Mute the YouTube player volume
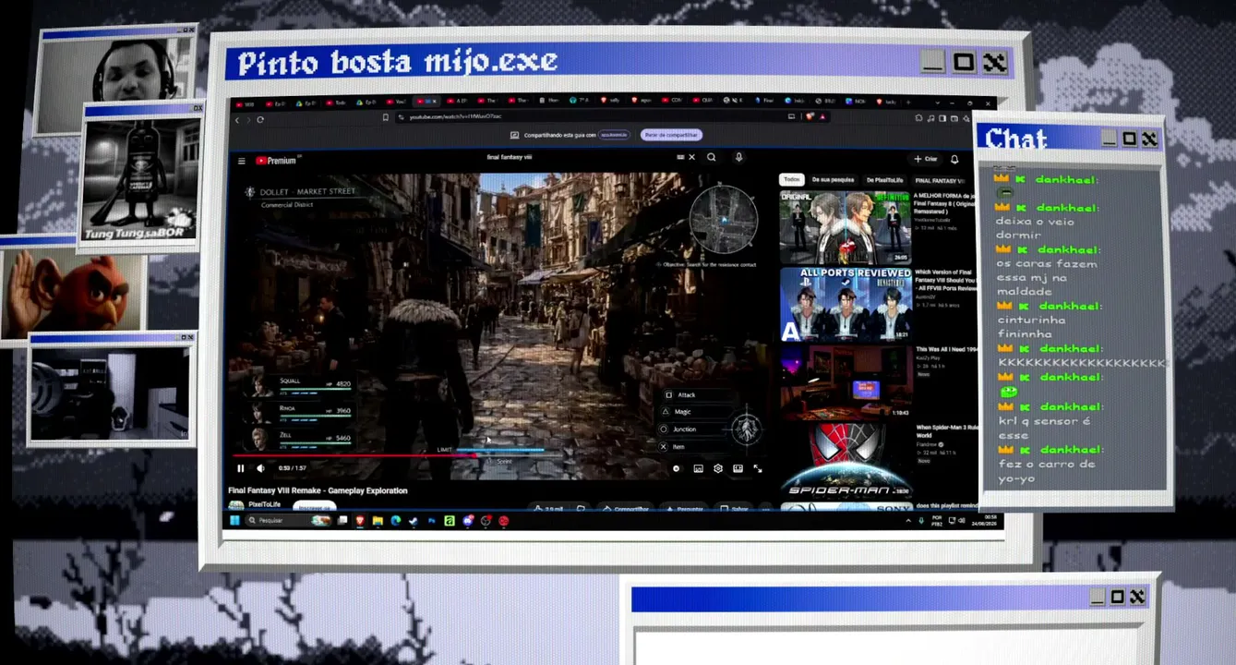 (x=260, y=468)
